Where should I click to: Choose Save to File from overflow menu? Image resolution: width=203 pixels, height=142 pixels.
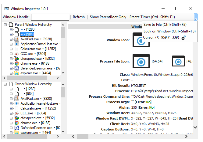[x=165, y=25]
